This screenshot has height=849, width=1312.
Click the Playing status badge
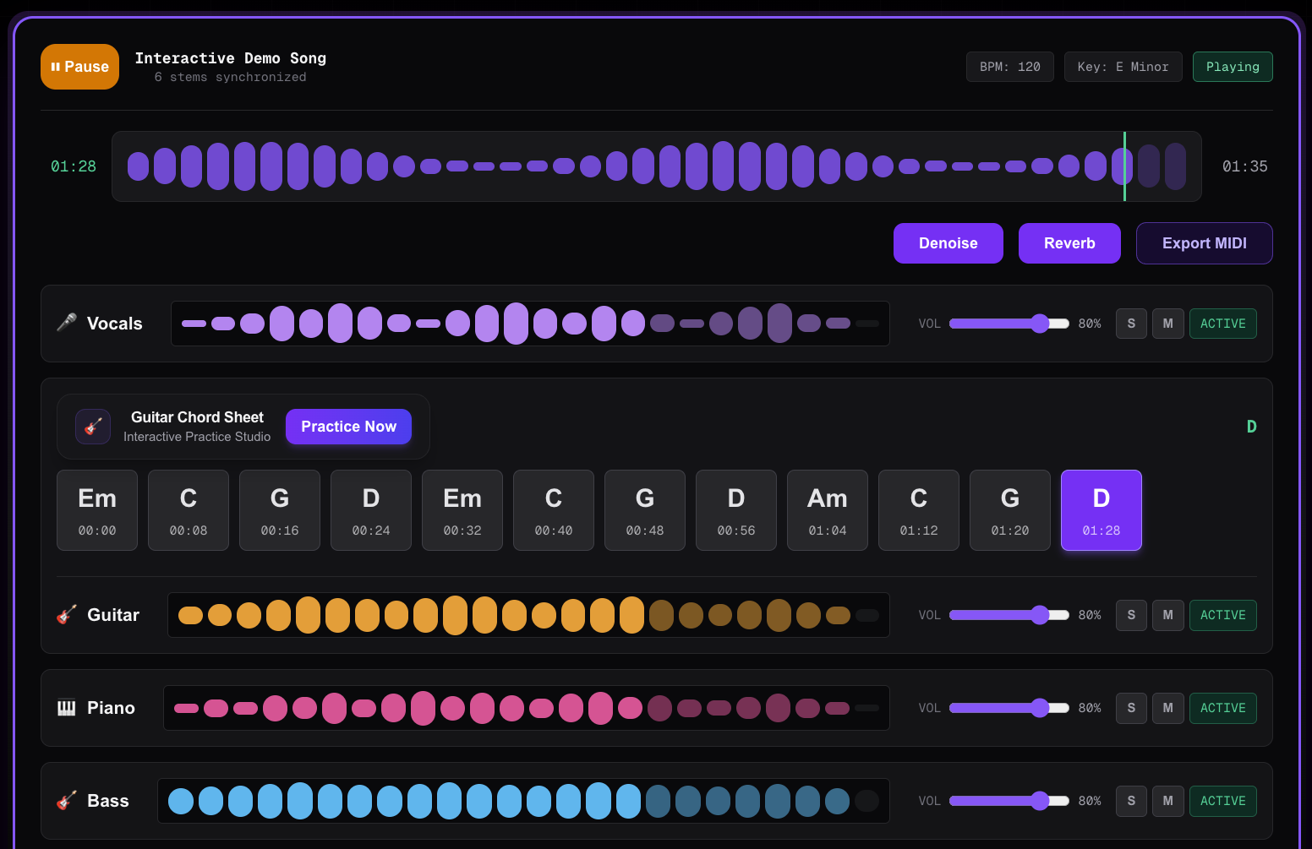tap(1233, 67)
